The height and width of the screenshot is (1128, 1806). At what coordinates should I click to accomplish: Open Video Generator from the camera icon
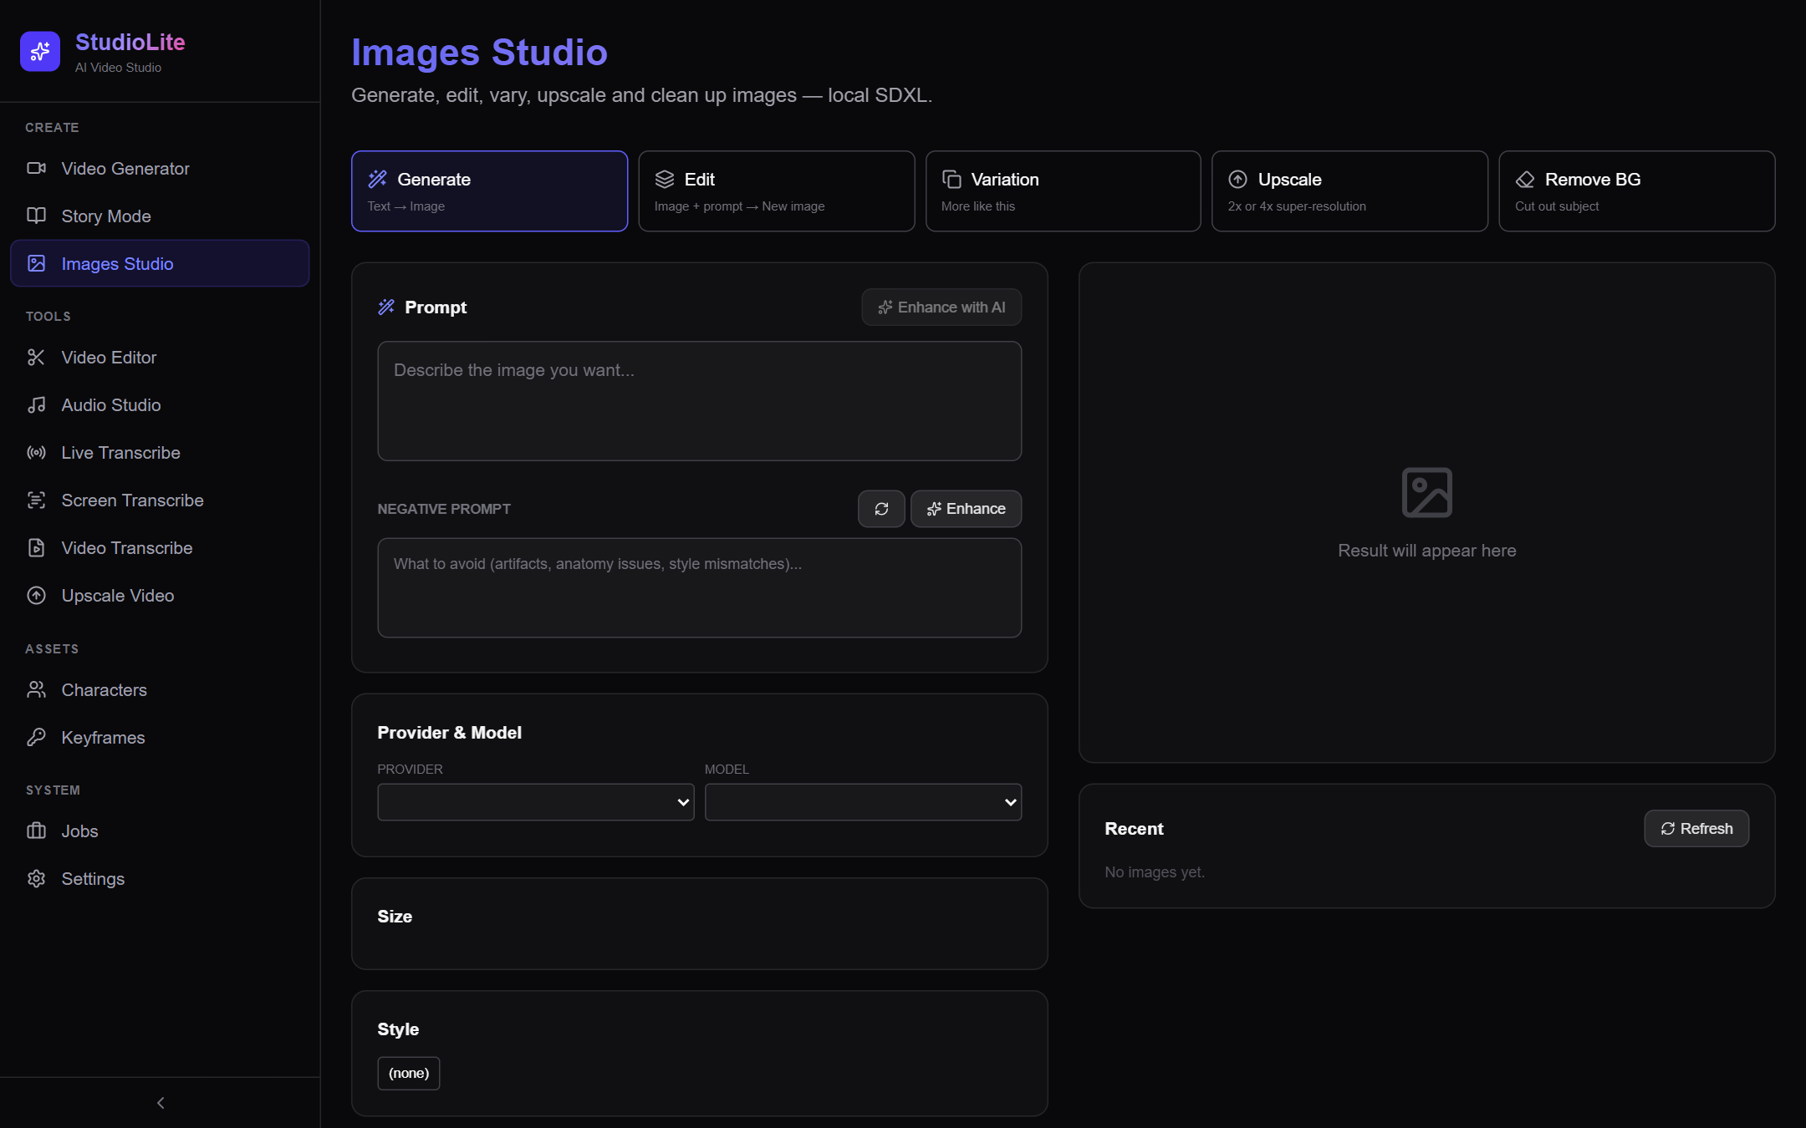(x=36, y=168)
